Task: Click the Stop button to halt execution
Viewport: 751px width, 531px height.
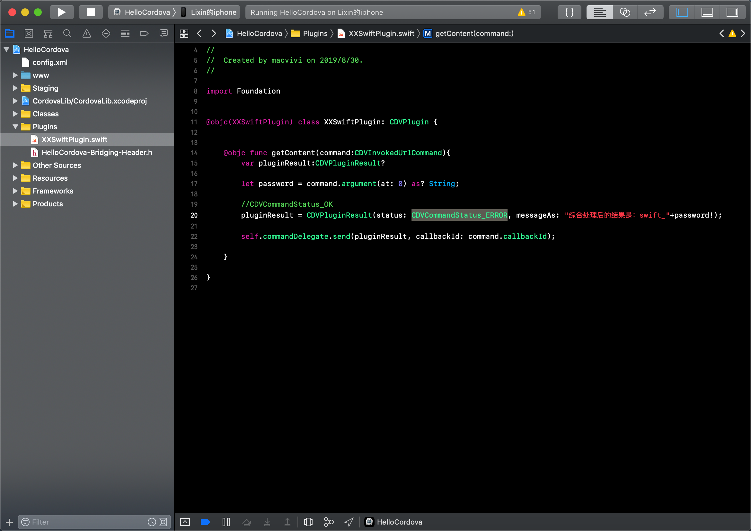Action: (91, 12)
